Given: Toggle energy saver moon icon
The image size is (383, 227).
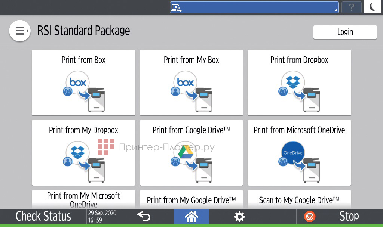Looking at the screenshot, I should [372, 7].
